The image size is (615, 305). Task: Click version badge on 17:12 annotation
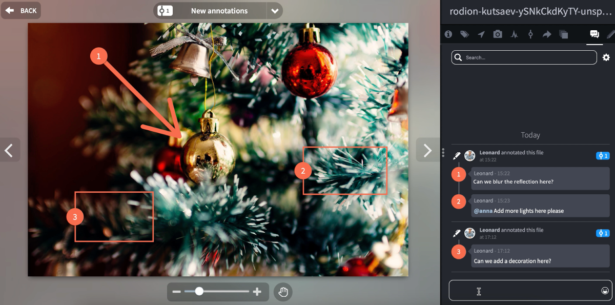pyautogui.click(x=603, y=233)
